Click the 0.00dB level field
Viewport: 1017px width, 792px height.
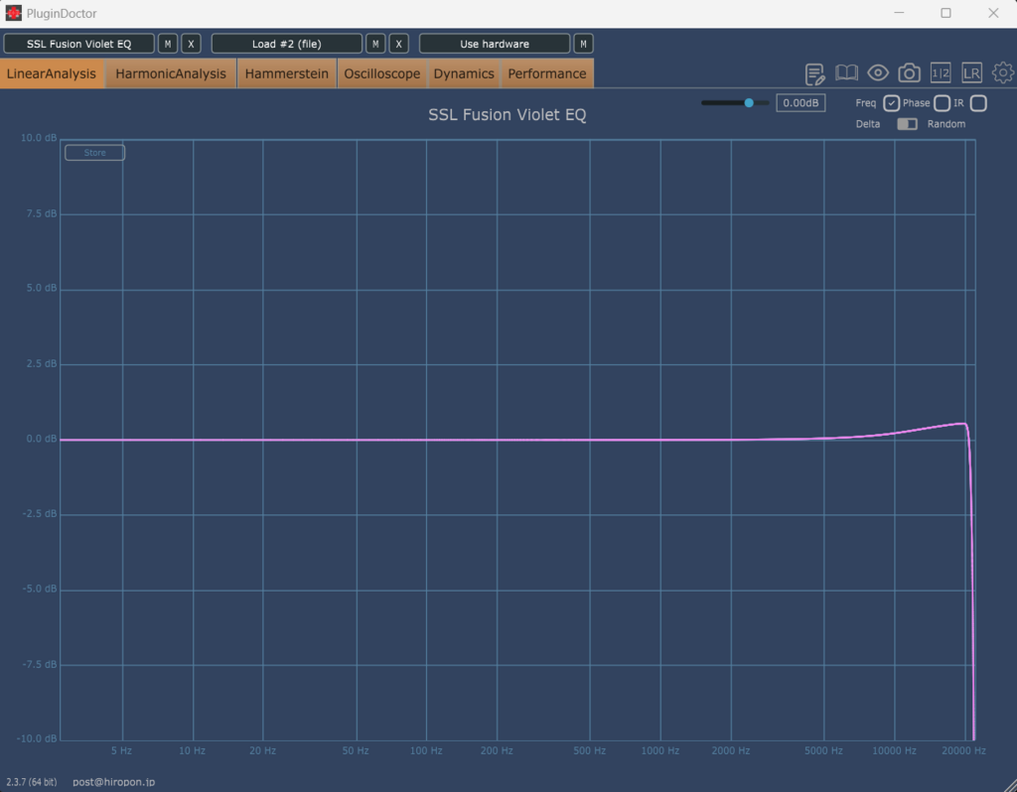click(x=800, y=103)
